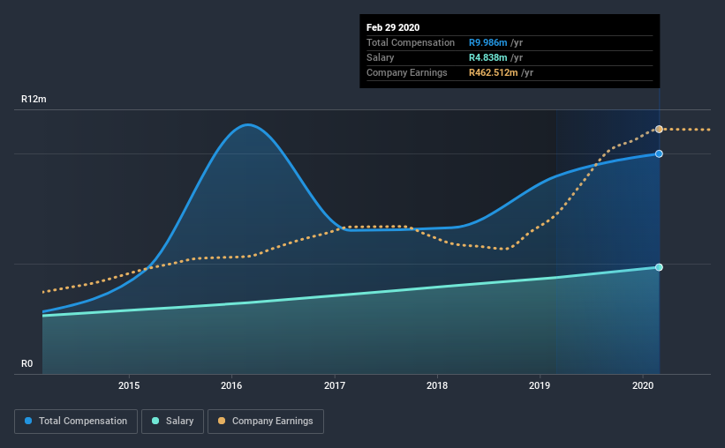
Task: Click the R0 y-axis label
Action: [x=26, y=364]
